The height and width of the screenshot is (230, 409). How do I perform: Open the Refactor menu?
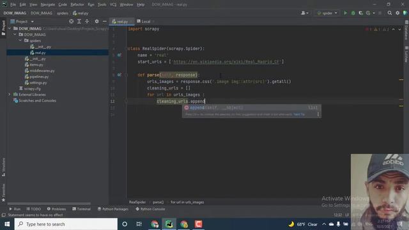tap(77, 4)
